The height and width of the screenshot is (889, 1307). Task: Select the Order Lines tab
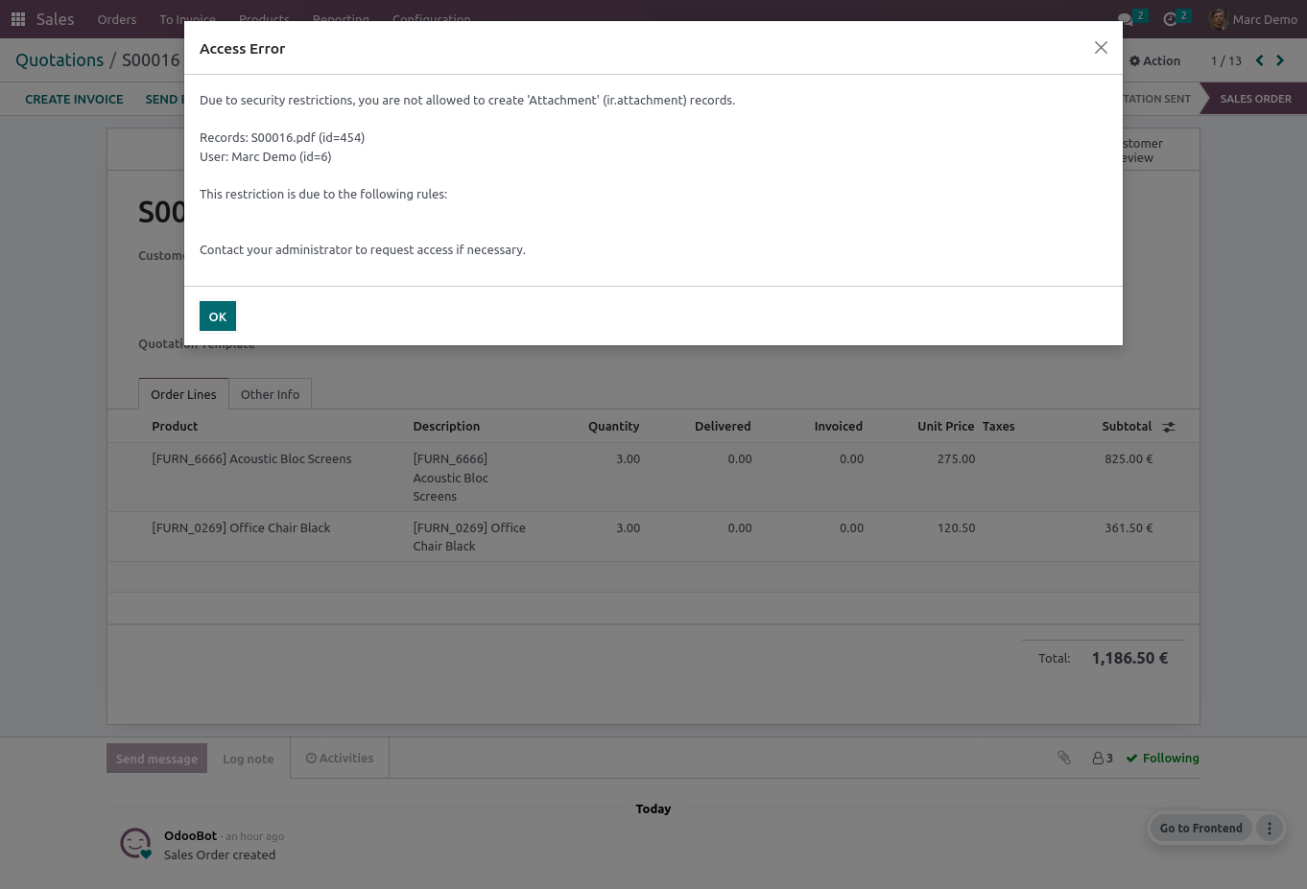pyautogui.click(x=183, y=394)
